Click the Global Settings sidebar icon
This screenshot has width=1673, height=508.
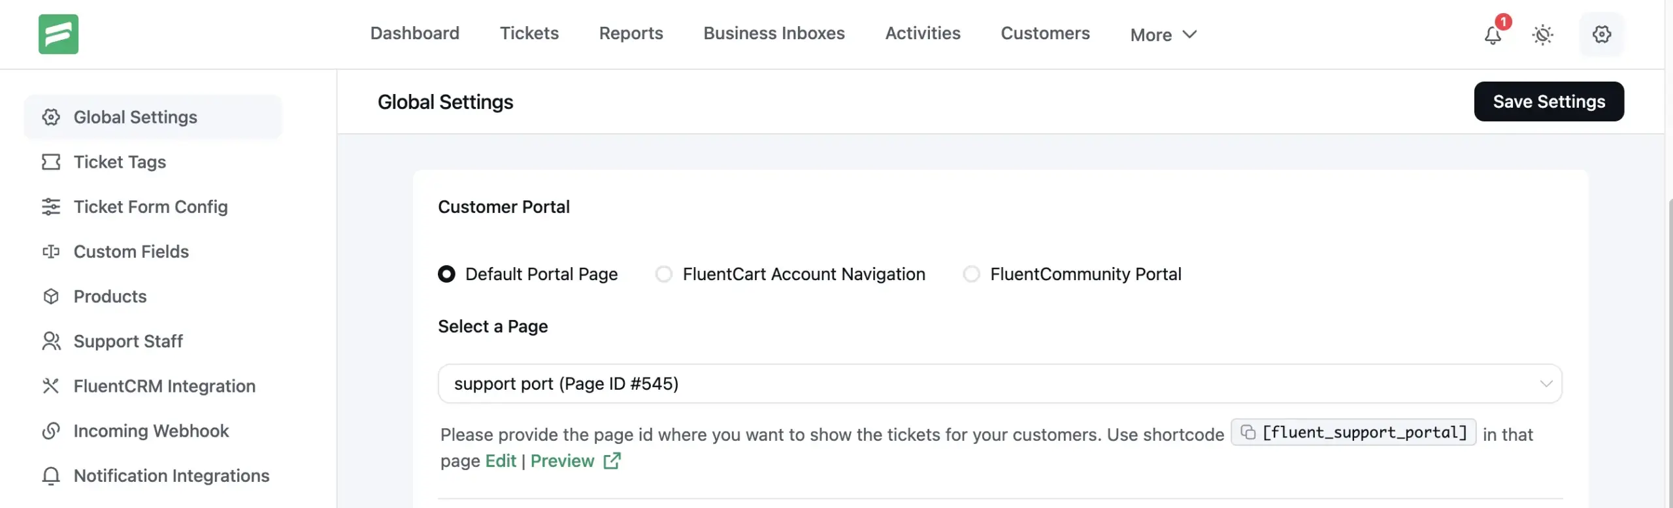point(51,117)
